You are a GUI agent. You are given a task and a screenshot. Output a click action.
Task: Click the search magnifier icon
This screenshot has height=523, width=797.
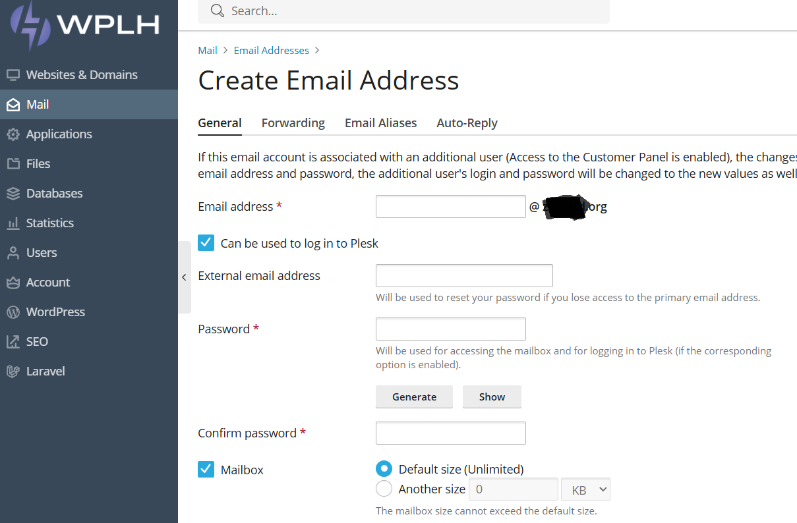click(x=218, y=11)
